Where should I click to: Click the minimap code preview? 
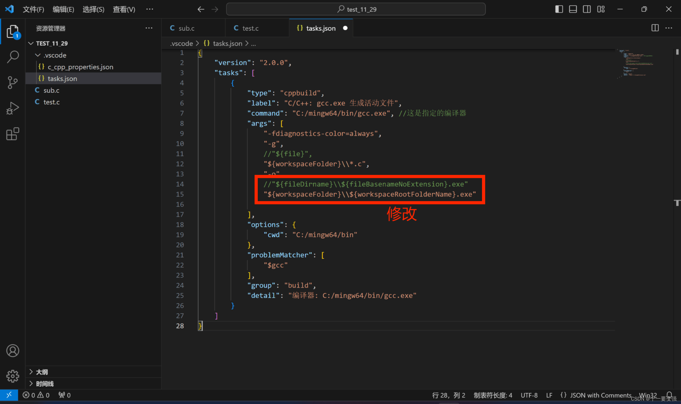coord(635,64)
